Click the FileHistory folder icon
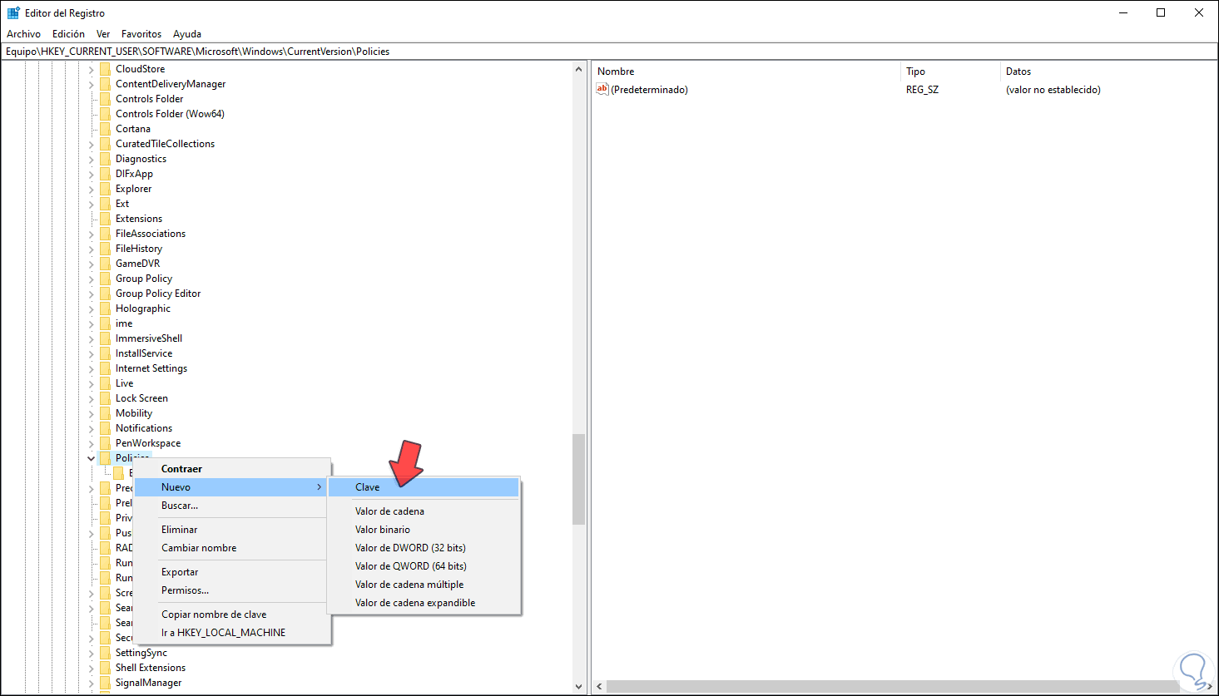Image resolution: width=1219 pixels, height=696 pixels. (105, 249)
